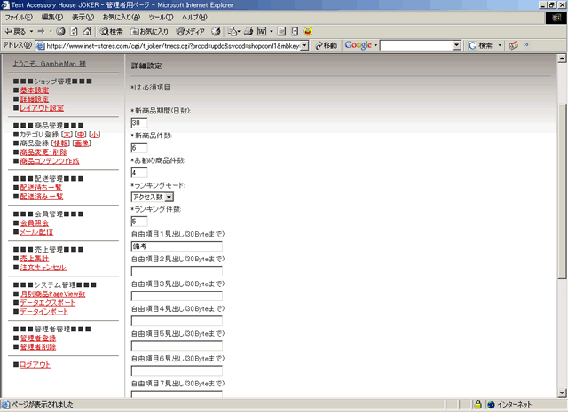This screenshot has width=568, height=412.
Task: Click the browser Back button
Action: click(17, 31)
